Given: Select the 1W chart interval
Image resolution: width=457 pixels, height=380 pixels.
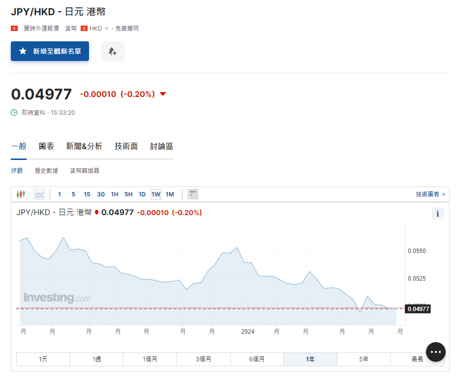Looking at the screenshot, I should point(156,194).
